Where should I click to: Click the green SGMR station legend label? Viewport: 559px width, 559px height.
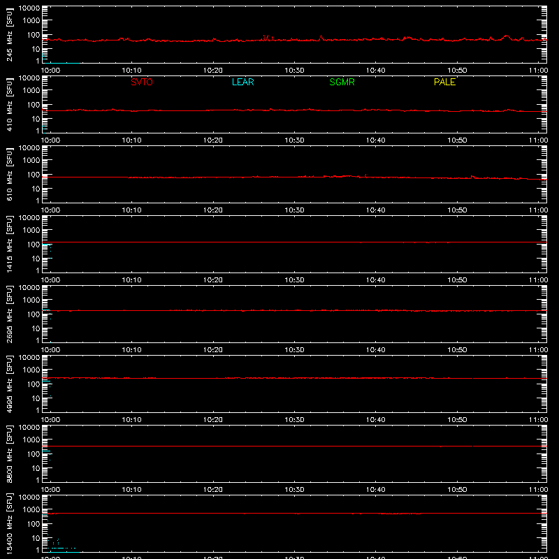click(342, 82)
